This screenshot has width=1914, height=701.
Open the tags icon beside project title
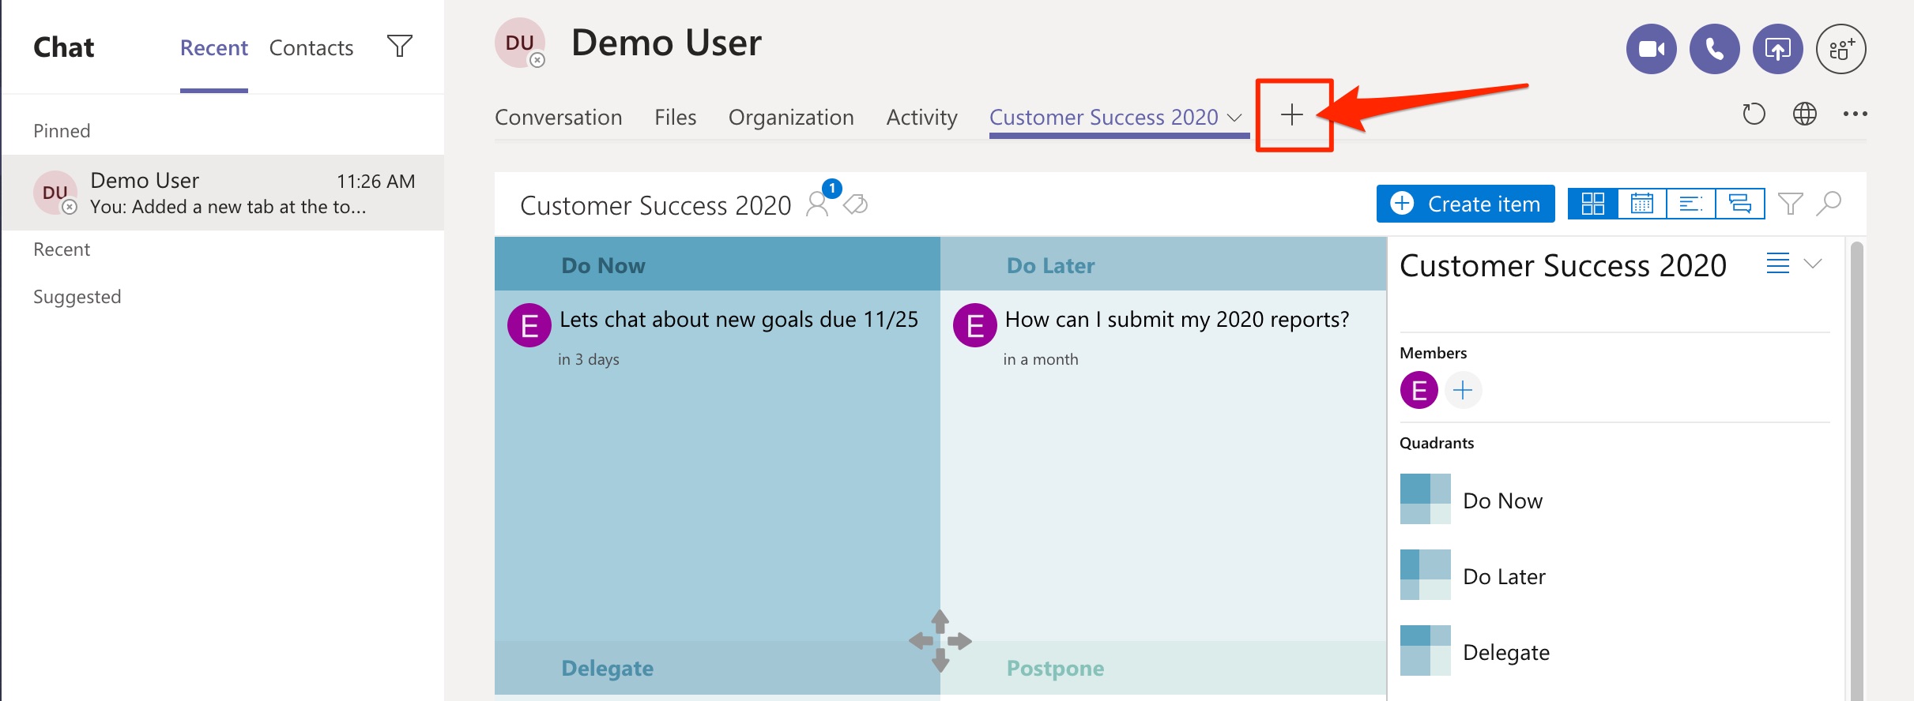856,205
